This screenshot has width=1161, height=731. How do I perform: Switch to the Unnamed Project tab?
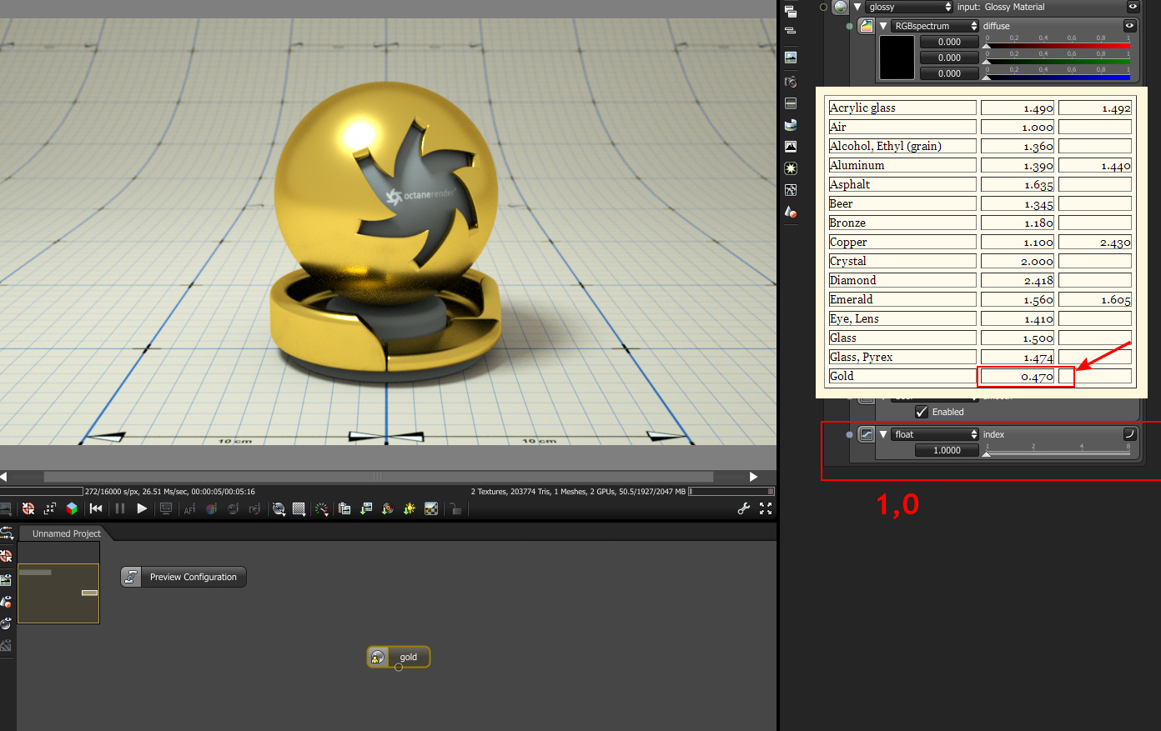tap(66, 533)
